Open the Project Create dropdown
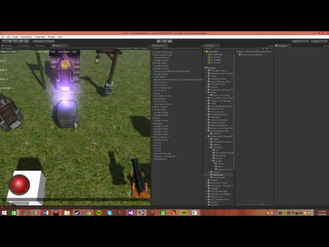This screenshot has width=329, height=247. click(x=208, y=49)
